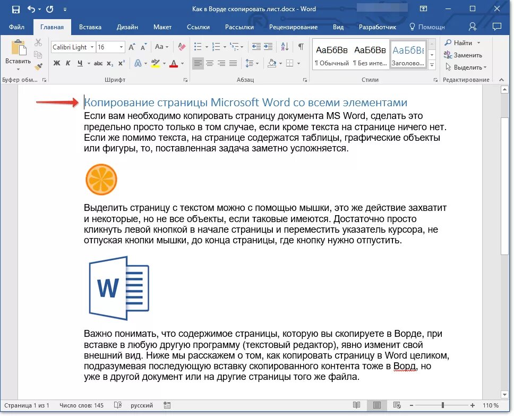Collapse the ribbon with up arrow
This screenshot has height=416, width=514.
[501, 79]
